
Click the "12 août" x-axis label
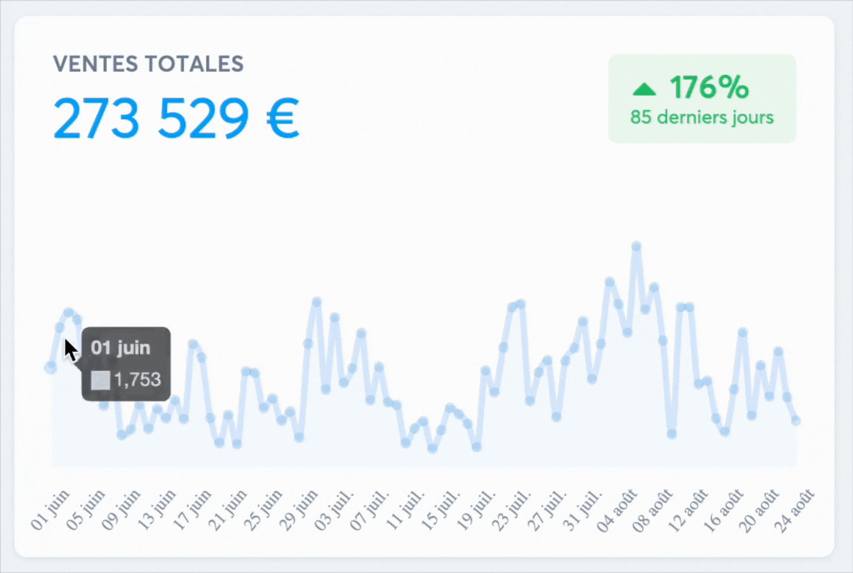click(x=688, y=510)
